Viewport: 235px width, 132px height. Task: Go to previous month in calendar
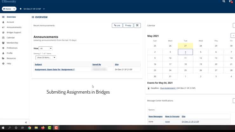(x=233, y=36)
